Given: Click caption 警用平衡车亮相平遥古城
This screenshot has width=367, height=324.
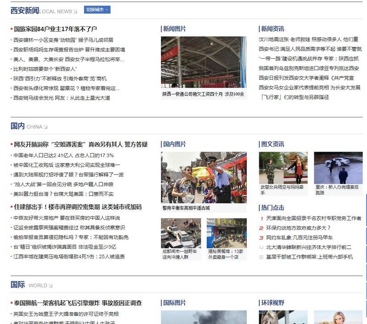Looking at the screenshot, I should pos(186,208).
